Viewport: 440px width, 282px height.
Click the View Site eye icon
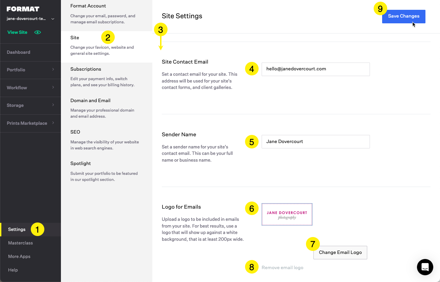point(38,32)
